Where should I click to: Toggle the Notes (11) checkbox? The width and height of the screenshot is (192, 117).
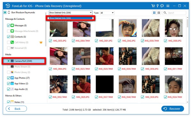pos(8,102)
